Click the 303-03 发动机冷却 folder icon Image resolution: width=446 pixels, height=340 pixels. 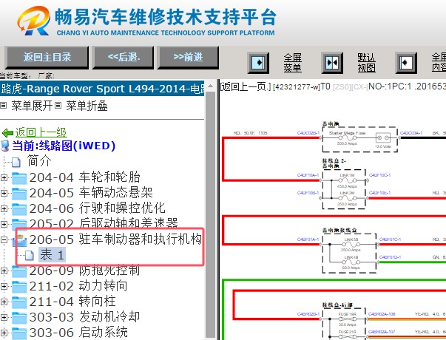point(19,318)
